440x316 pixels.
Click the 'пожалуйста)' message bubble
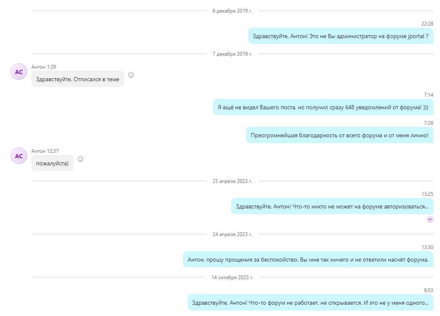[52, 163]
